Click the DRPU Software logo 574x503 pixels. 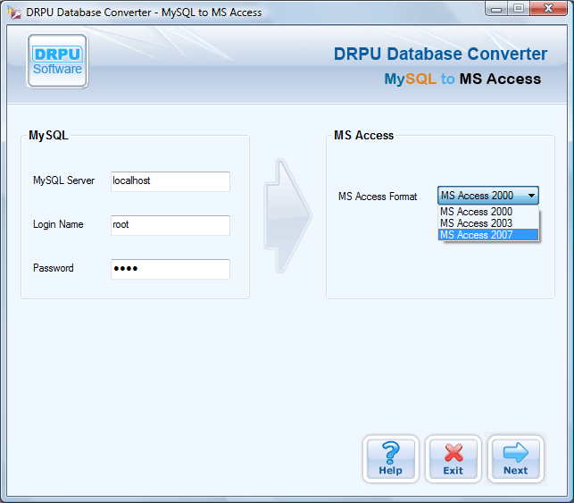57,61
